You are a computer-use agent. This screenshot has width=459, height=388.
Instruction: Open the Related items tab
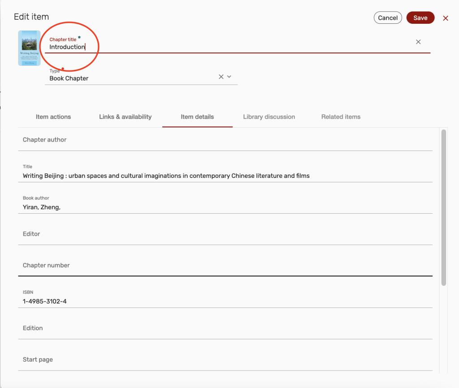pyautogui.click(x=341, y=117)
